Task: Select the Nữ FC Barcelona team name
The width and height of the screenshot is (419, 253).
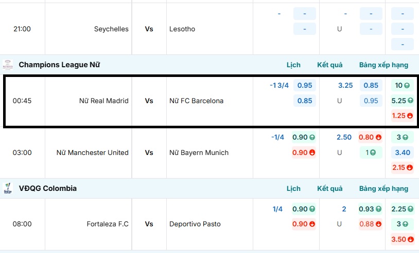Action: point(197,101)
